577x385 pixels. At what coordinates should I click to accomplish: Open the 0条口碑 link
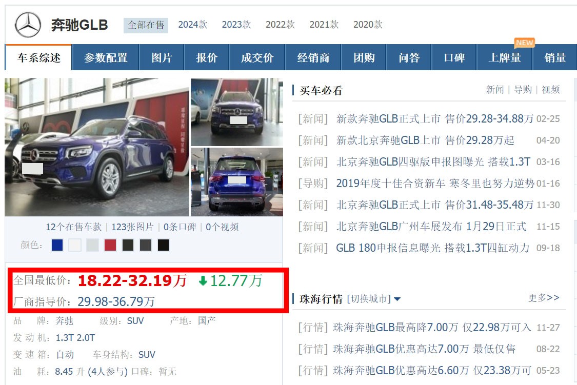coord(180,227)
